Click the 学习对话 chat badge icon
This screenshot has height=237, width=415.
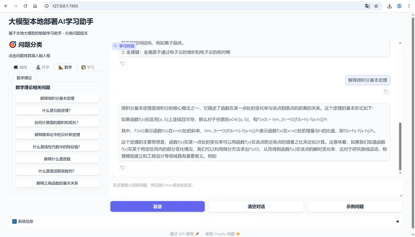coord(116,46)
